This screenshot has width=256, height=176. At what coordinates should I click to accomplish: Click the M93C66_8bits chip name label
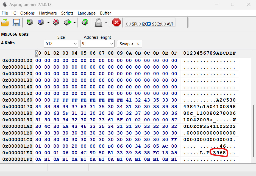tap(15, 34)
